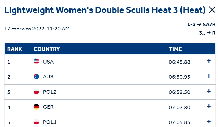This screenshot has height=127, width=218.
Task: Click the GER country name
Action: point(48,107)
